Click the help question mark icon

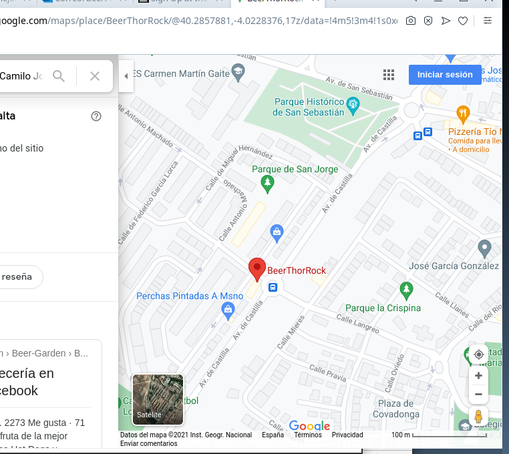96,116
